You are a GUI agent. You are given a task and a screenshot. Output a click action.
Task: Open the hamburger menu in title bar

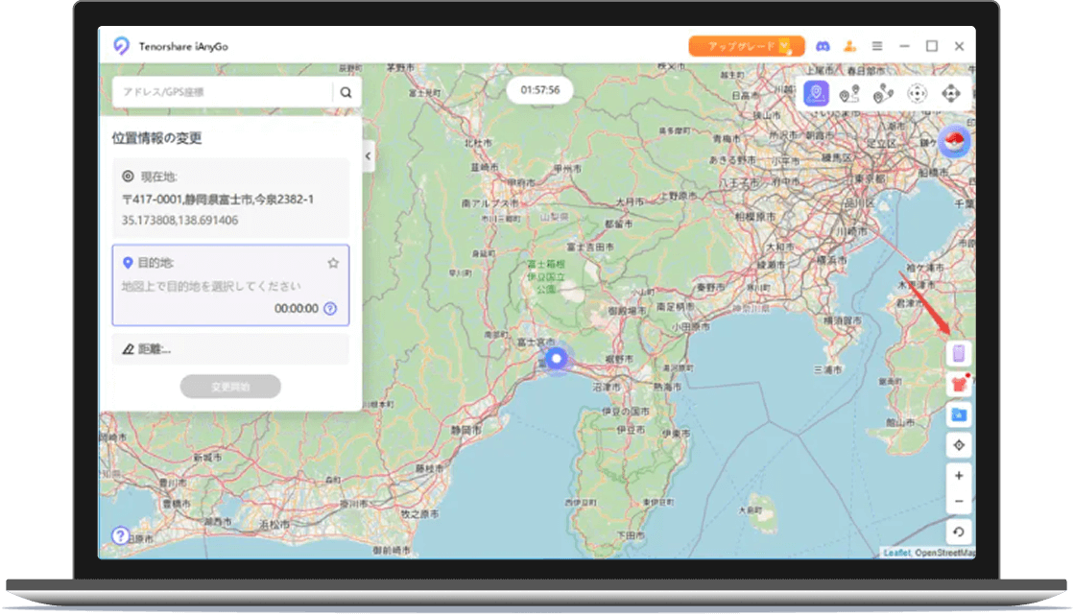pyautogui.click(x=876, y=46)
